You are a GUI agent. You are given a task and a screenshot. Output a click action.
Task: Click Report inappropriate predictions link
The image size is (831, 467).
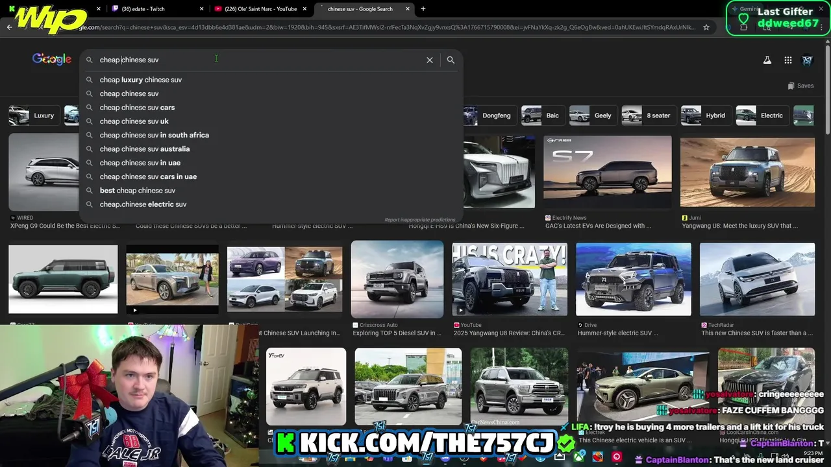(x=419, y=220)
